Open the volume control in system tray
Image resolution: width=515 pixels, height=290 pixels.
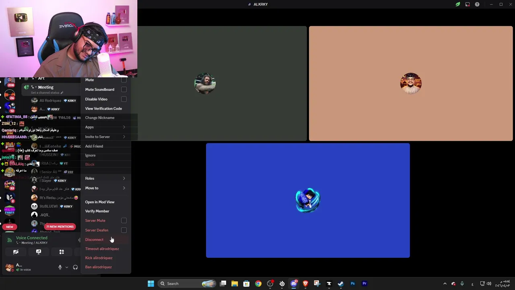tap(489, 284)
